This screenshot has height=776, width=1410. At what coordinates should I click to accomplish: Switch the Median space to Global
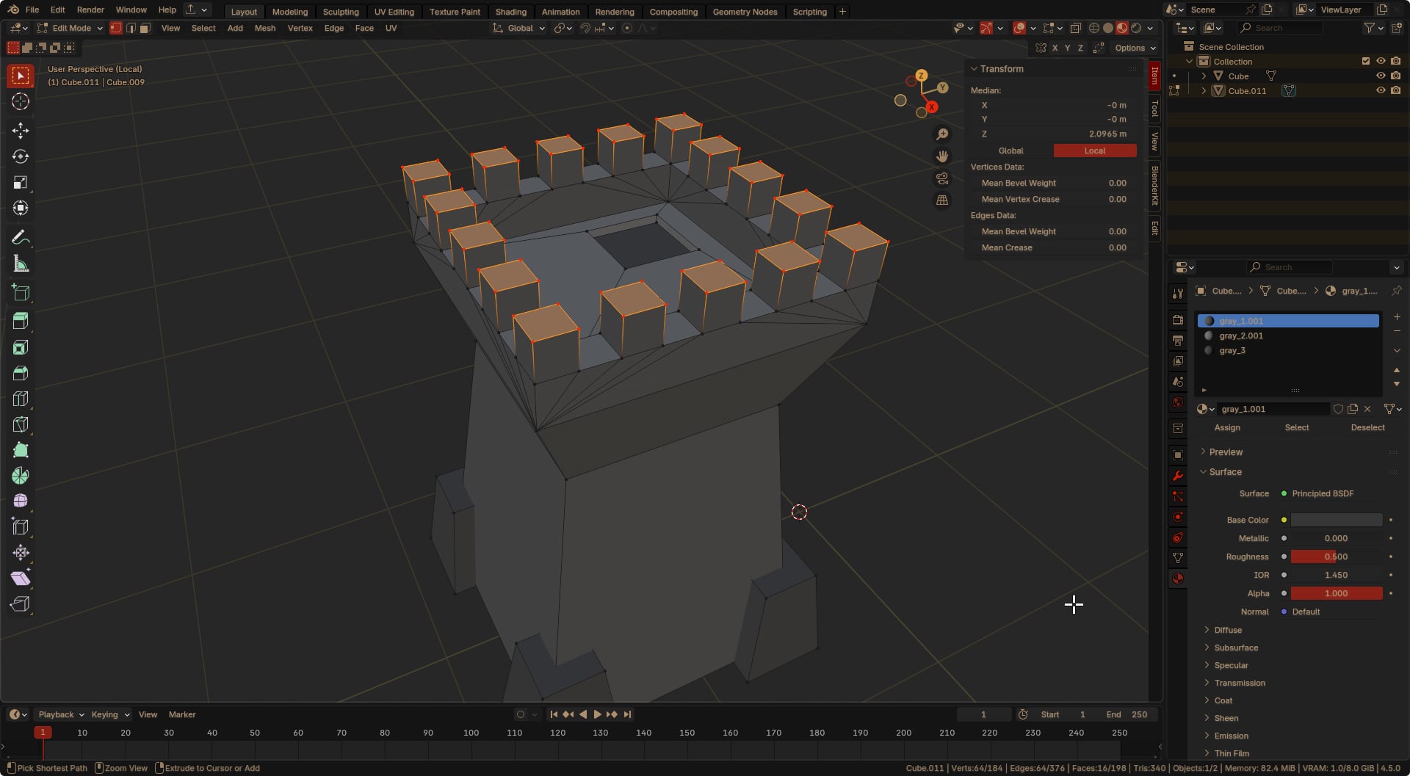click(1010, 151)
